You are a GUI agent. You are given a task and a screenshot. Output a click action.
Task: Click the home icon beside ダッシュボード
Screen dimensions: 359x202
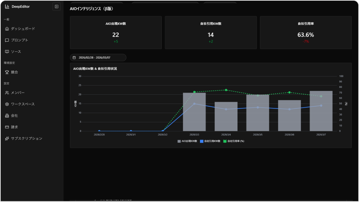[x=7, y=29]
